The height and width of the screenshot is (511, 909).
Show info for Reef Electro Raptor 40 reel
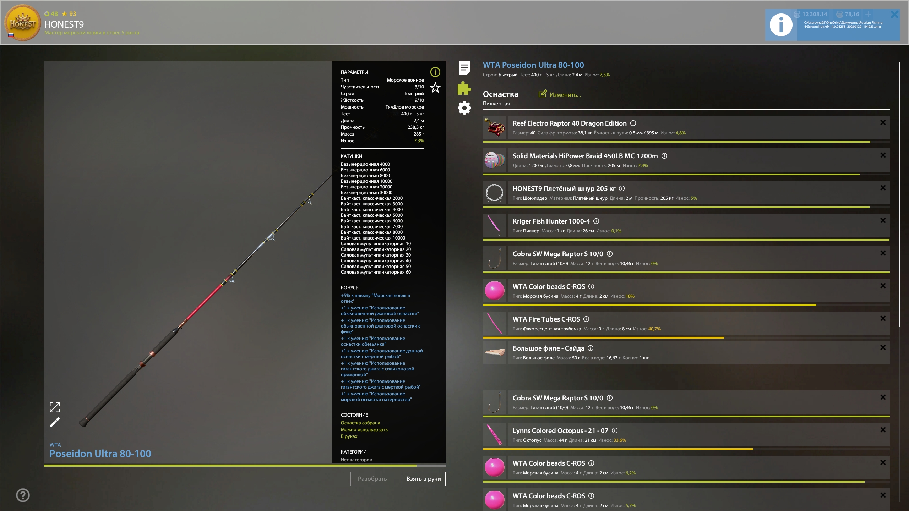click(633, 123)
